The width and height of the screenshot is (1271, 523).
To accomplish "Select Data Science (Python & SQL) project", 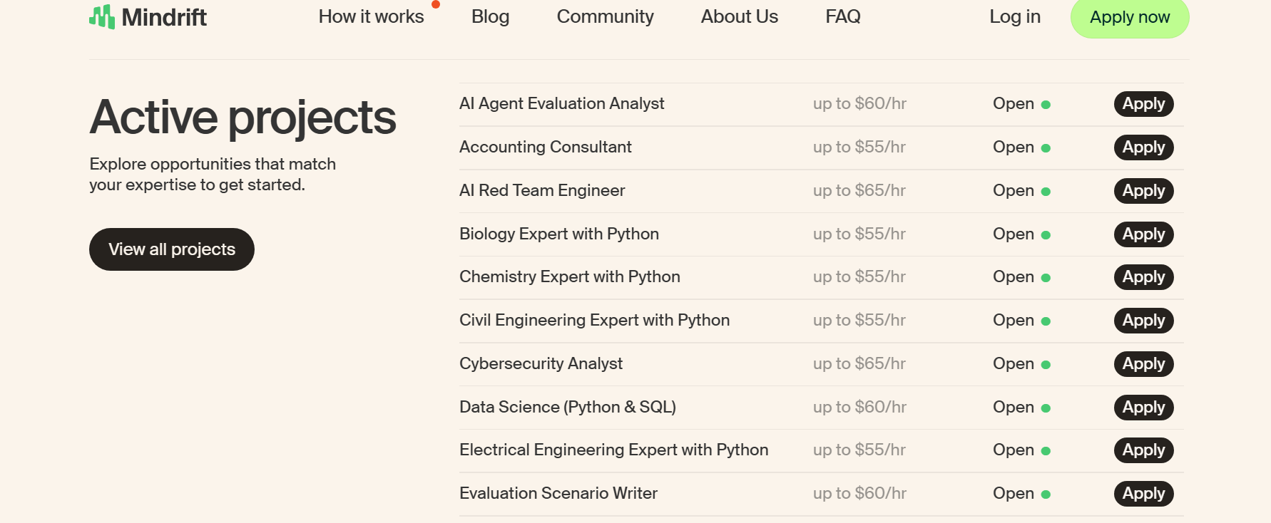I will tap(567, 407).
